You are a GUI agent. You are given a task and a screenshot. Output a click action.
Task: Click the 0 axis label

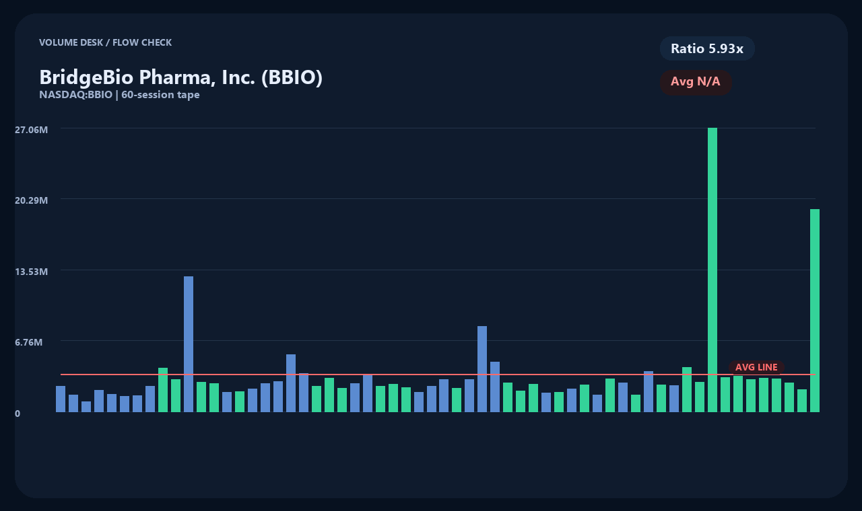tap(18, 414)
